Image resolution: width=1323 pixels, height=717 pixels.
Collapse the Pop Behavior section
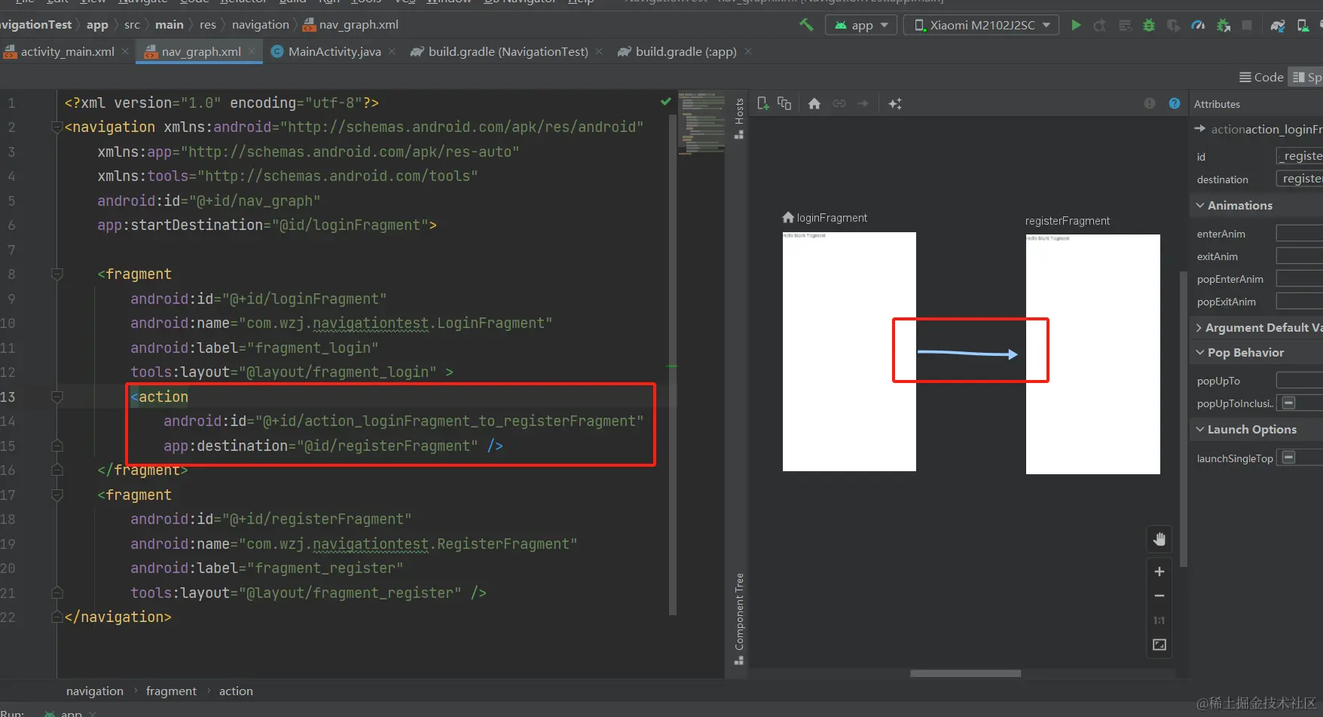click(1200, 352)
